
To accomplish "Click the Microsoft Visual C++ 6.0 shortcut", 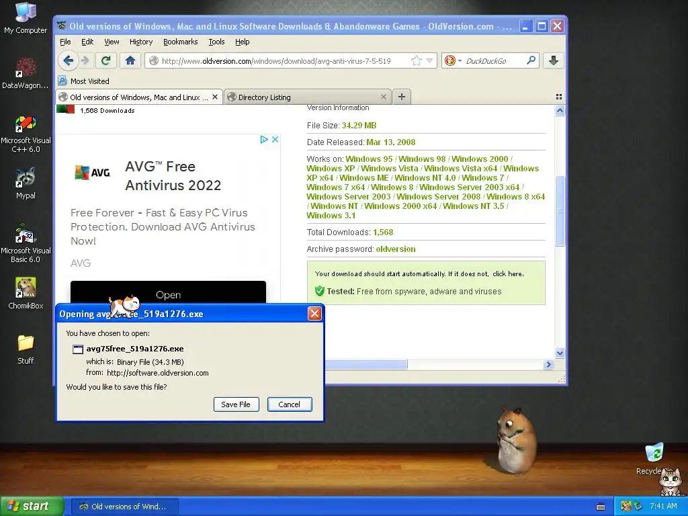I will (26, 134).
